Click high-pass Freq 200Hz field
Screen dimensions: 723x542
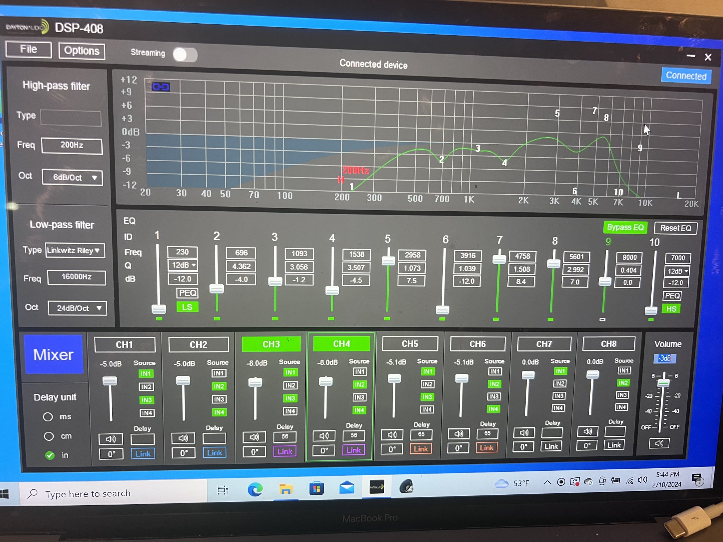pos(72,145)
